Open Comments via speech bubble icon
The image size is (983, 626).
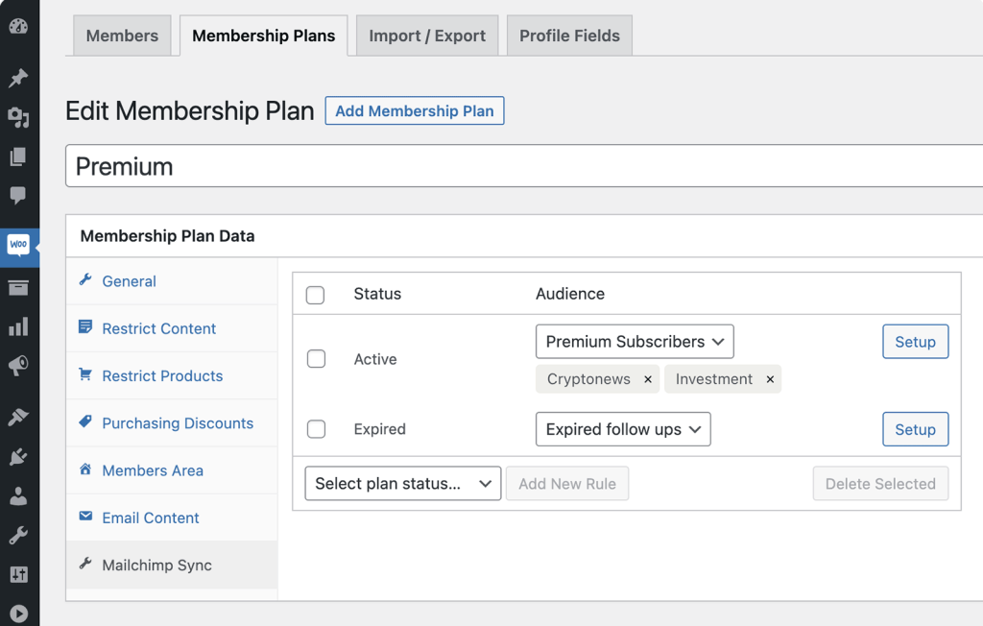pyautogui.click(x=18, y=196)
